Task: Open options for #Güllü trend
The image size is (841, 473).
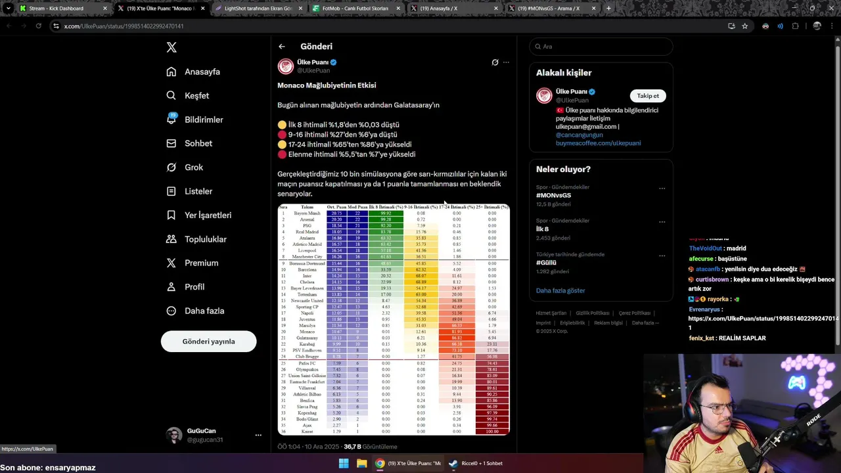Action: (x=662, y=256)
